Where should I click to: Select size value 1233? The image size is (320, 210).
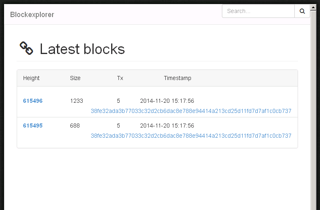click(x=77, y=101)
